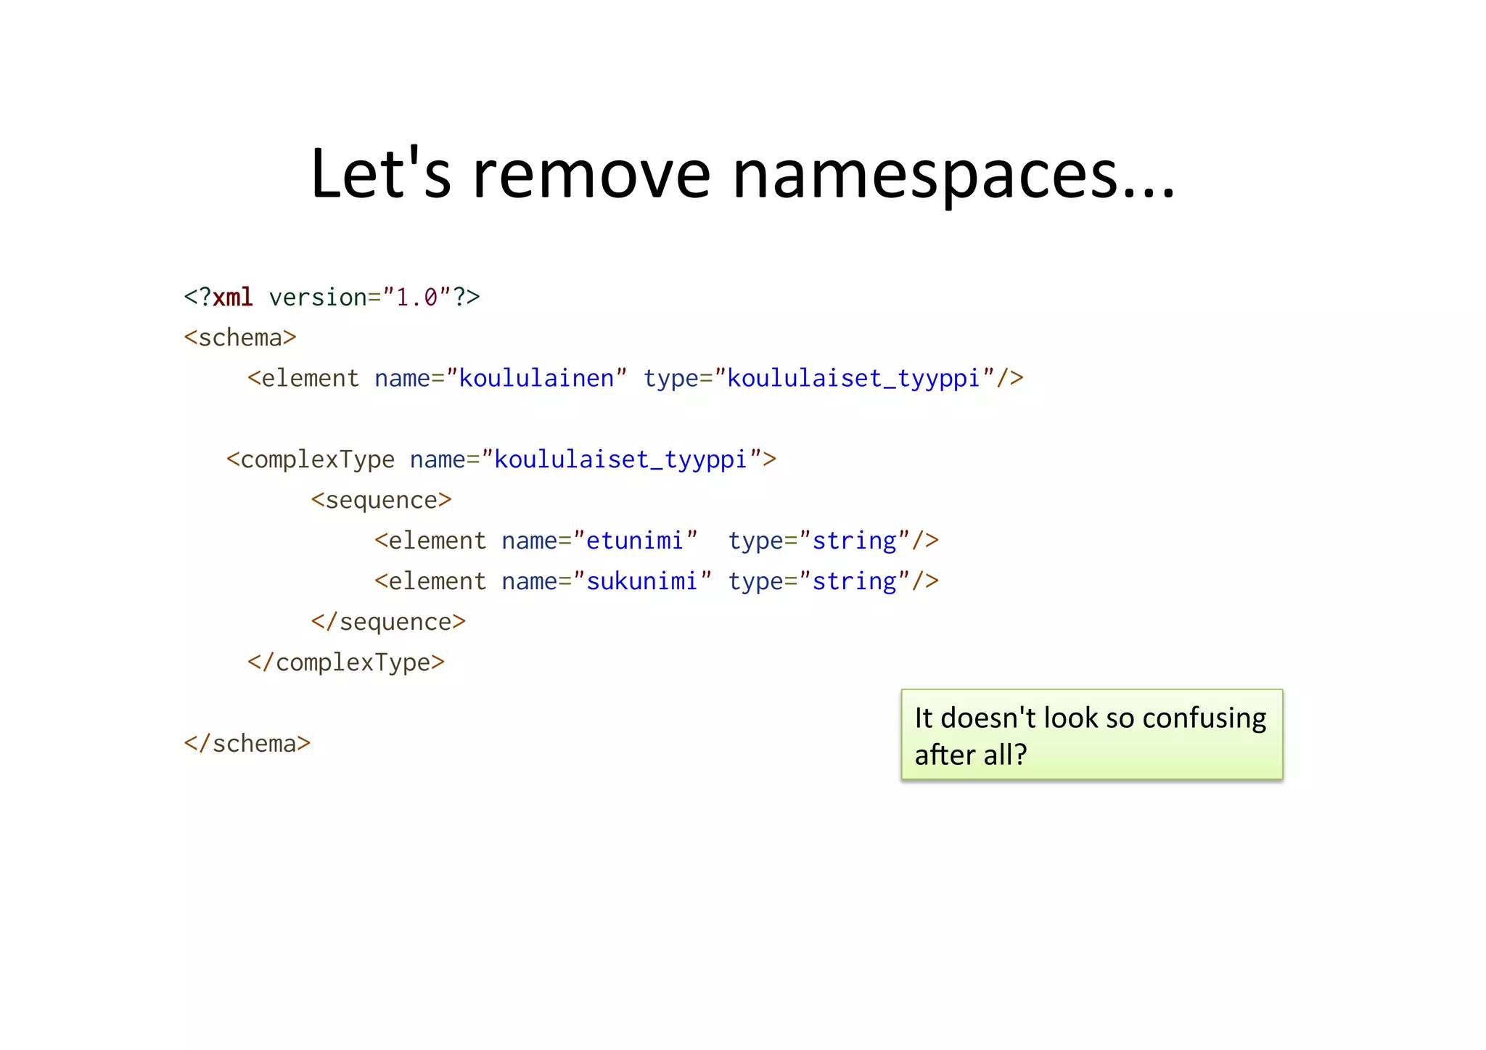This screenshot has width=1486, height=1050.
Task: Click the name value "sukunimi"
Action: [641, 581]
